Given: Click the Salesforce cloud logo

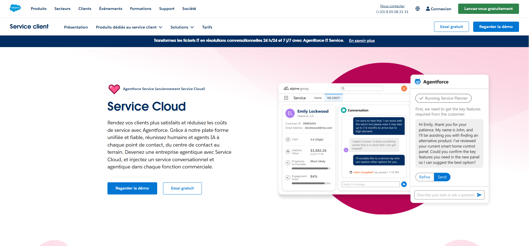Looking at the screenshot, I should tap(15, 8).
